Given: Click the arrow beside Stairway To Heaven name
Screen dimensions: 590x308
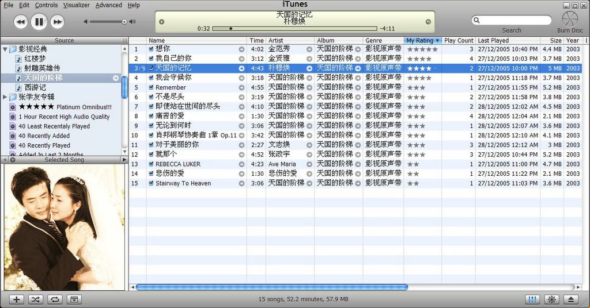Looking at the screenshot, I should [241, 183].
